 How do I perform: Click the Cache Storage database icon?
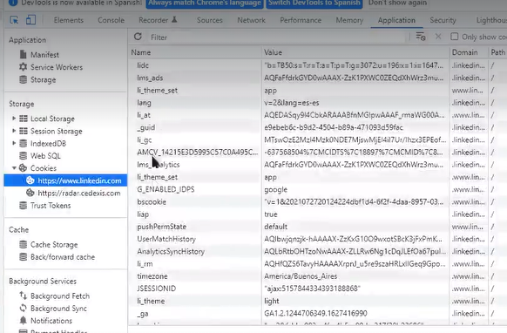pyautogui.click(x=23, y=244)
